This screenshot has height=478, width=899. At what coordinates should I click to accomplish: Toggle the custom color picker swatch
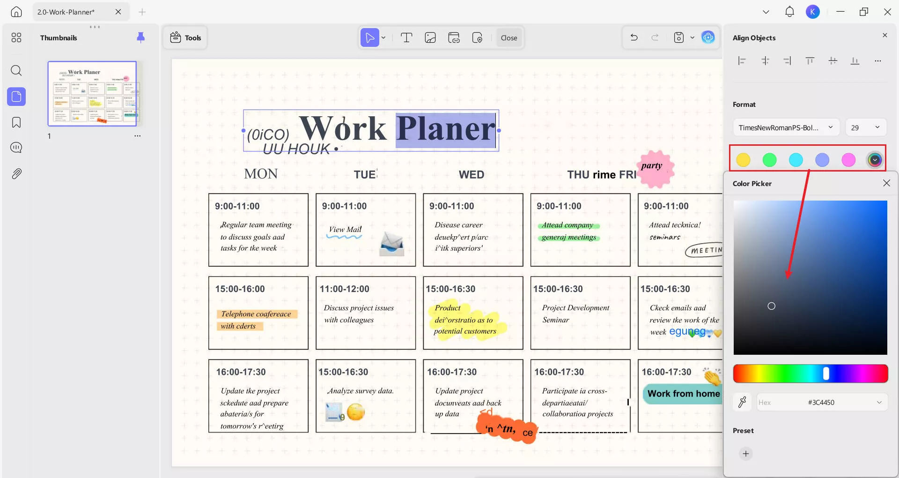874,160
